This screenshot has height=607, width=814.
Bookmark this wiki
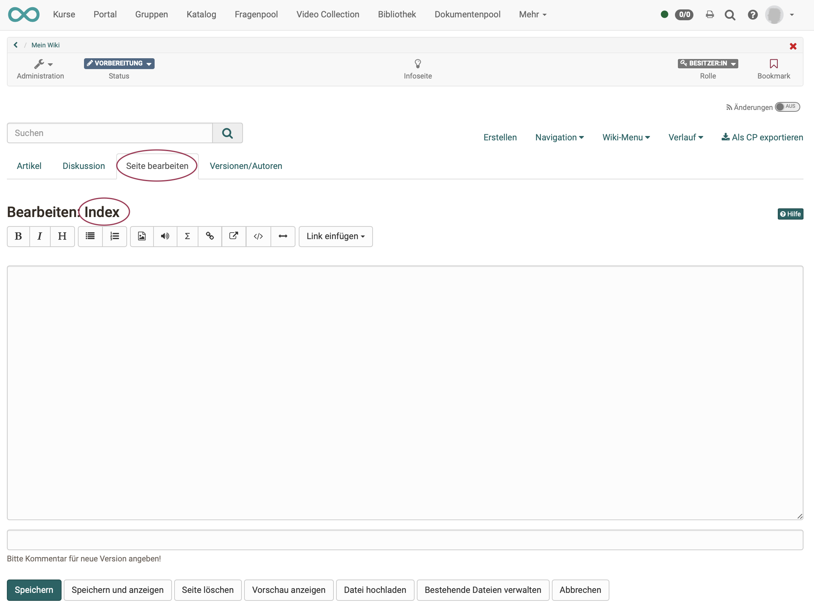tap(773, 64)
